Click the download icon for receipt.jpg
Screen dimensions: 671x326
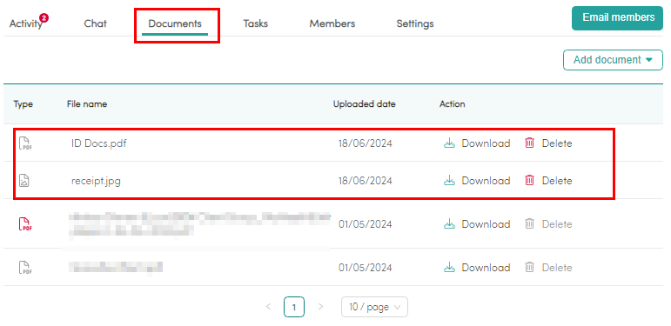pyautogui.click(x=449, y=181)
